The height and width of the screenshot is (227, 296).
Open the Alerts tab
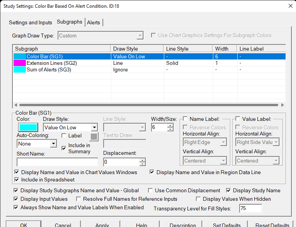pos(94,22)
